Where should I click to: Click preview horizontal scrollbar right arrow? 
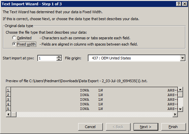(x=175, y=114)
